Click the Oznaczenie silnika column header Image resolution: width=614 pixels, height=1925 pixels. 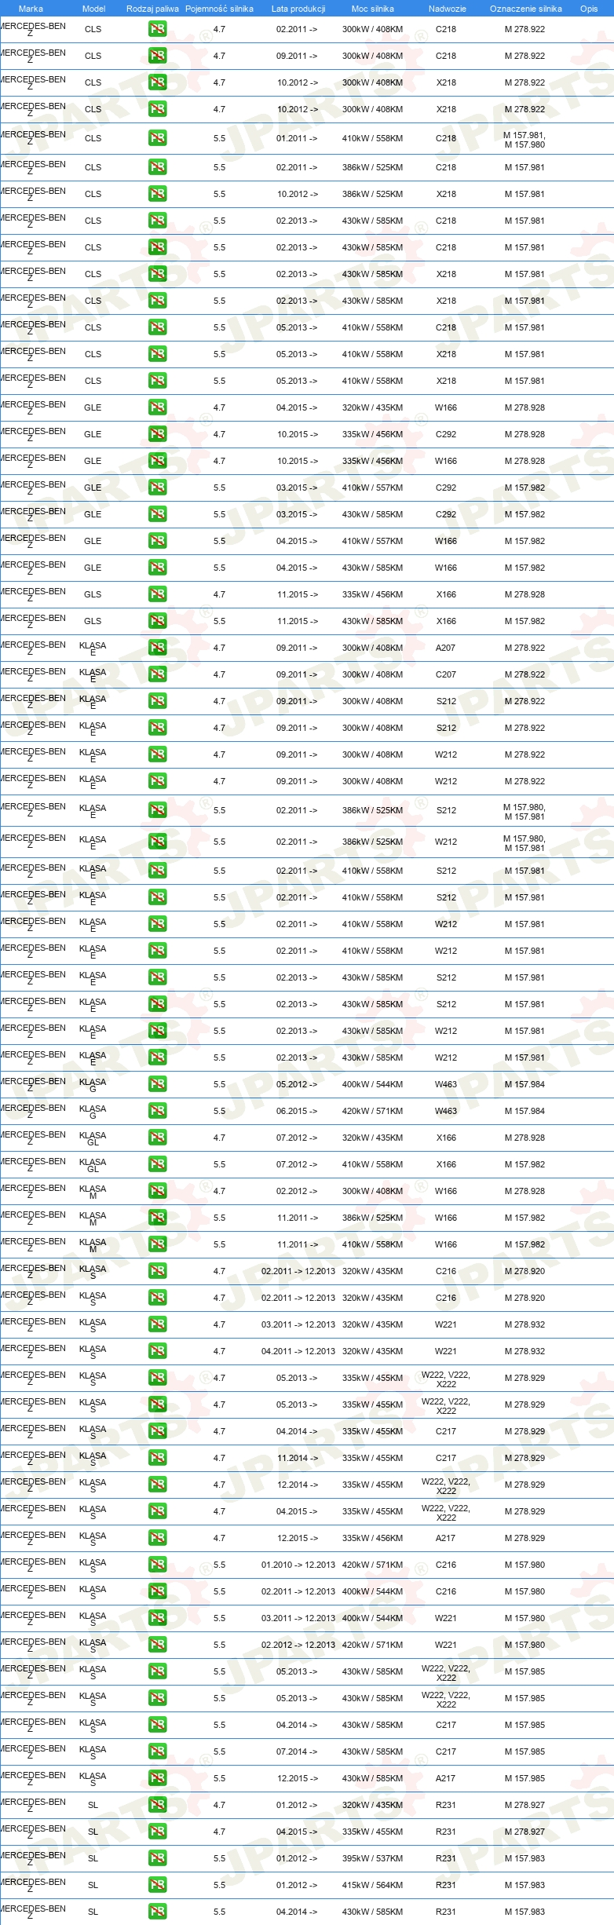coord(526,9)
